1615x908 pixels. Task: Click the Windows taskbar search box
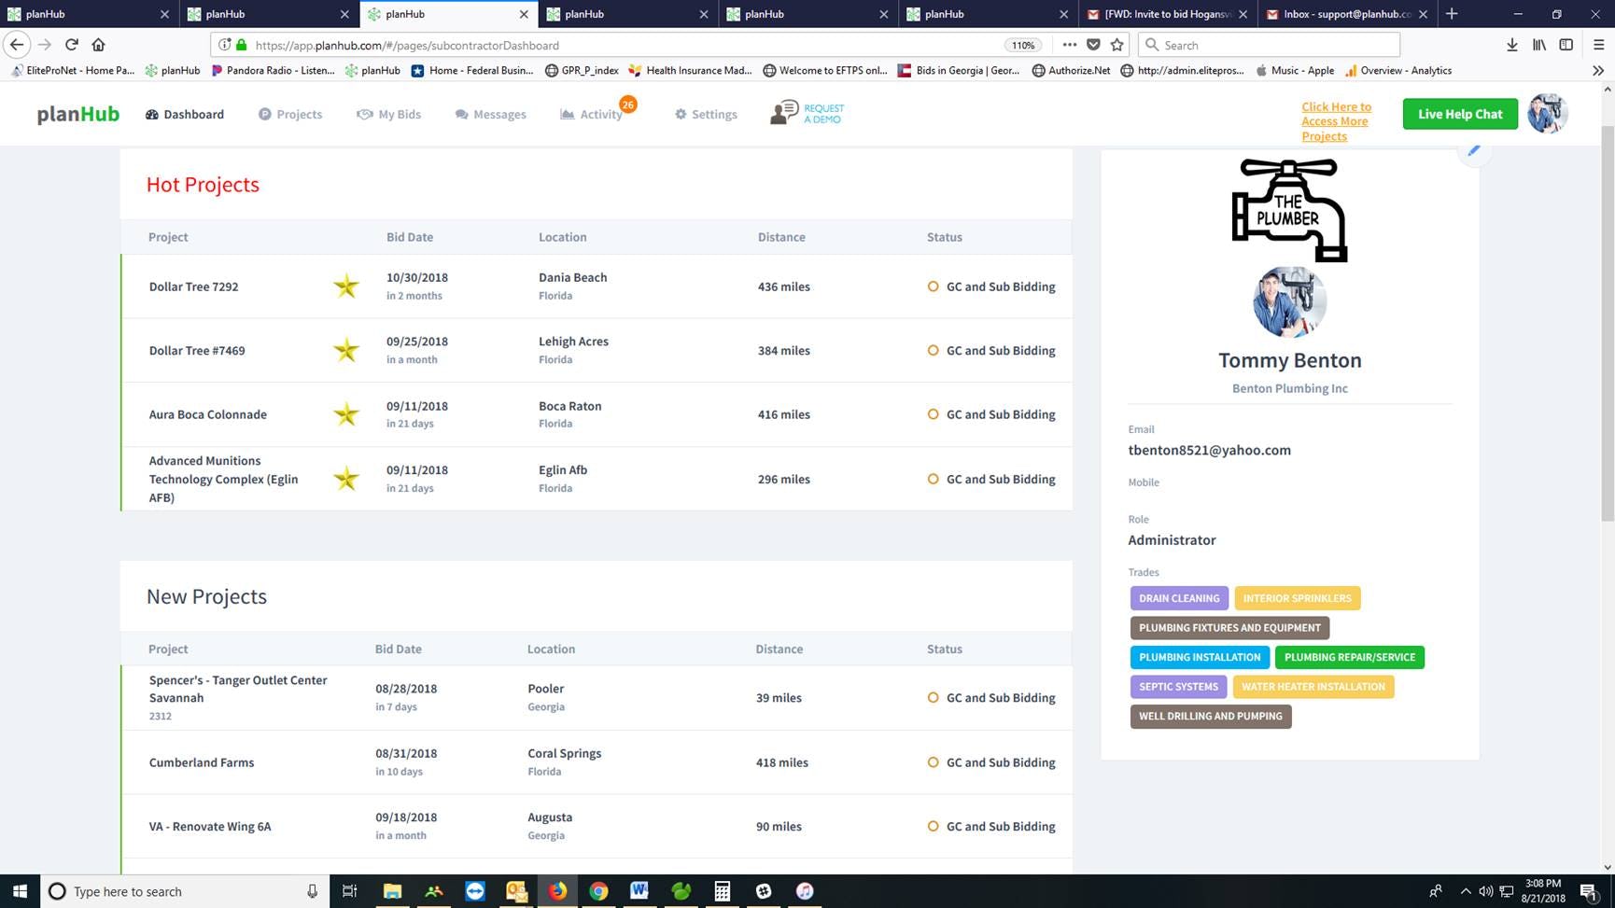tap(185, 891)
